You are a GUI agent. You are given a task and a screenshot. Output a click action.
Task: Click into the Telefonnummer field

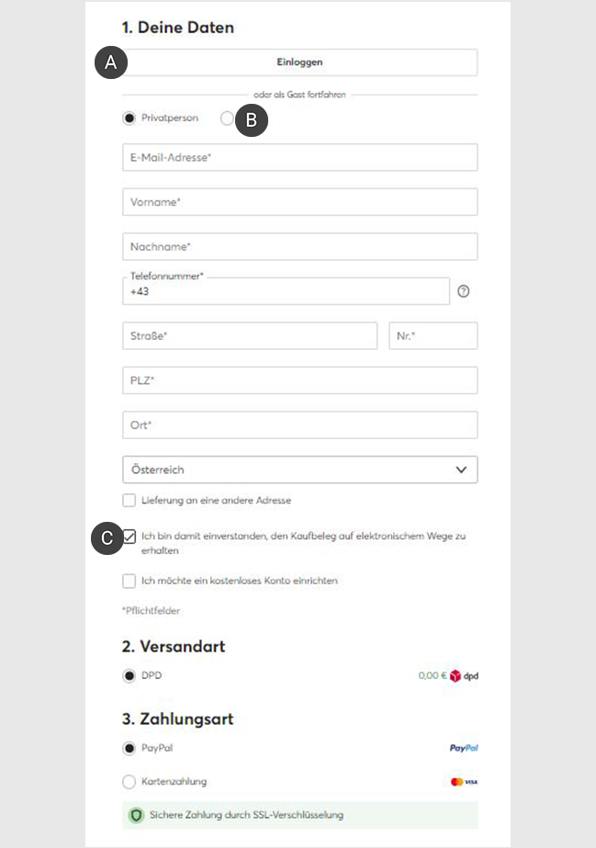click(286, 291)
